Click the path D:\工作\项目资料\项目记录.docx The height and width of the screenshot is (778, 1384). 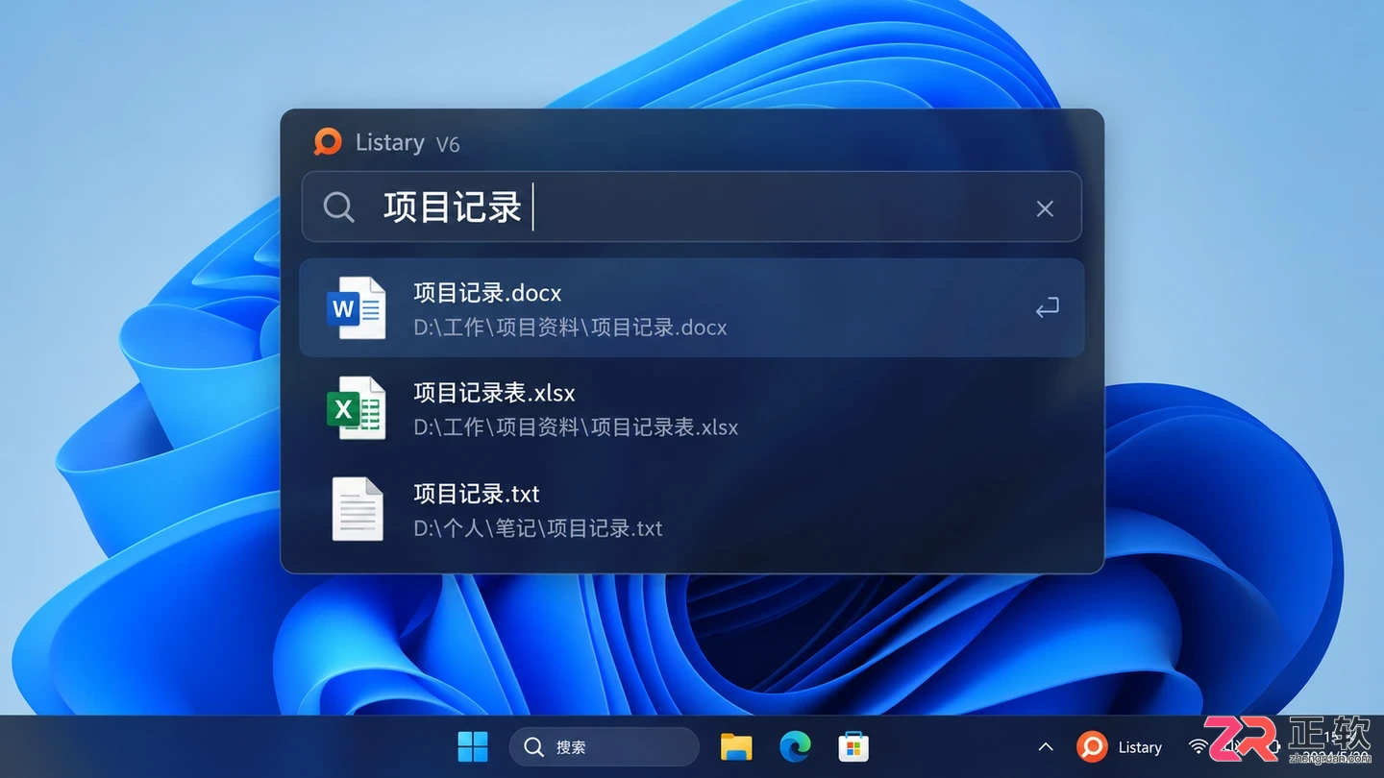coord(570,327)
